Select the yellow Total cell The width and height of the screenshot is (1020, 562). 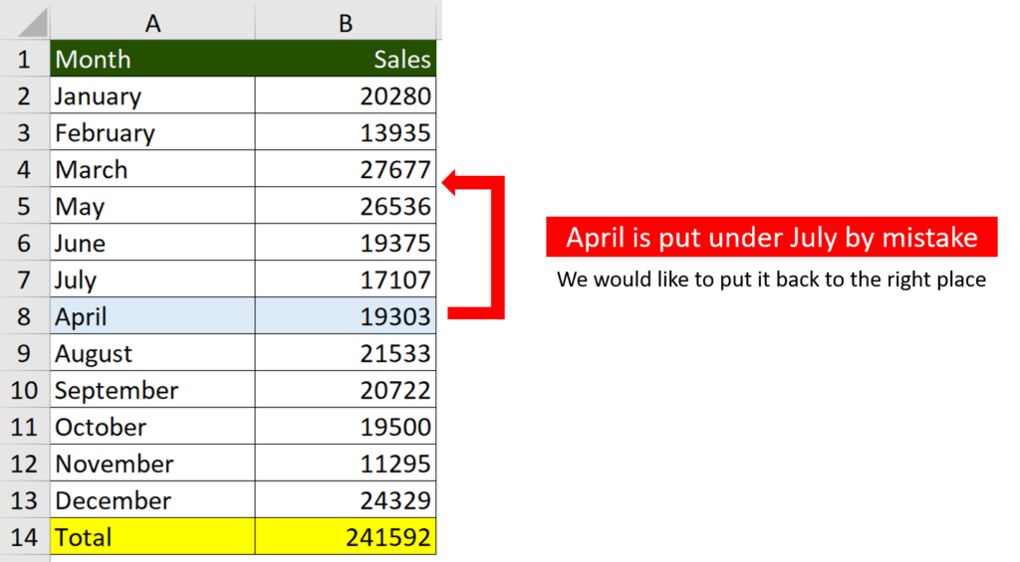point(152,537)
